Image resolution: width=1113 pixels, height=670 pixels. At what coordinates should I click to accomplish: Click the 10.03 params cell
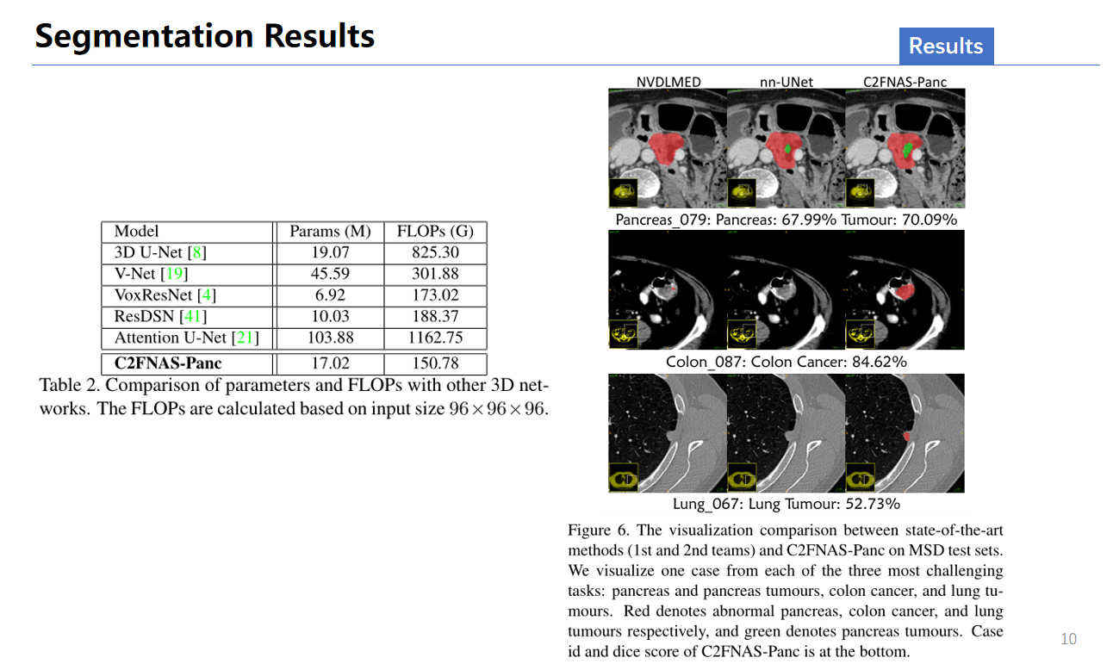point(330,316)
